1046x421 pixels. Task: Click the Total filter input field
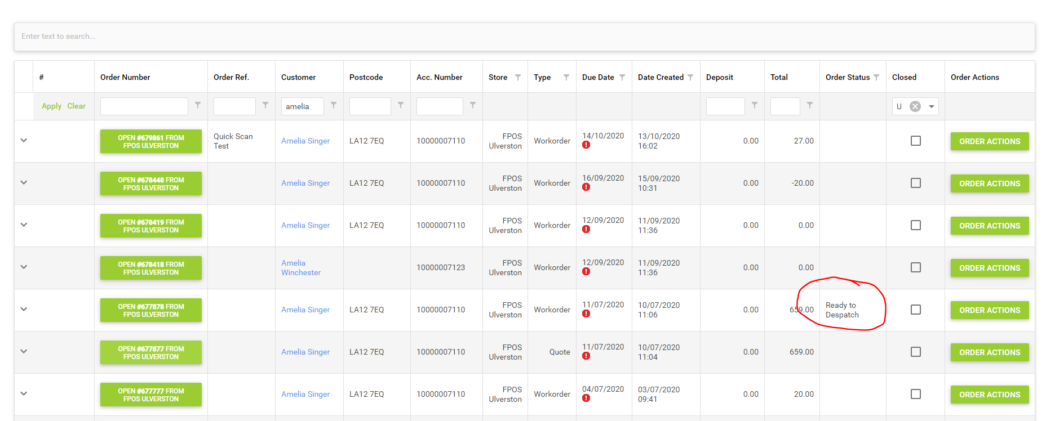click(x=785, y=106)
